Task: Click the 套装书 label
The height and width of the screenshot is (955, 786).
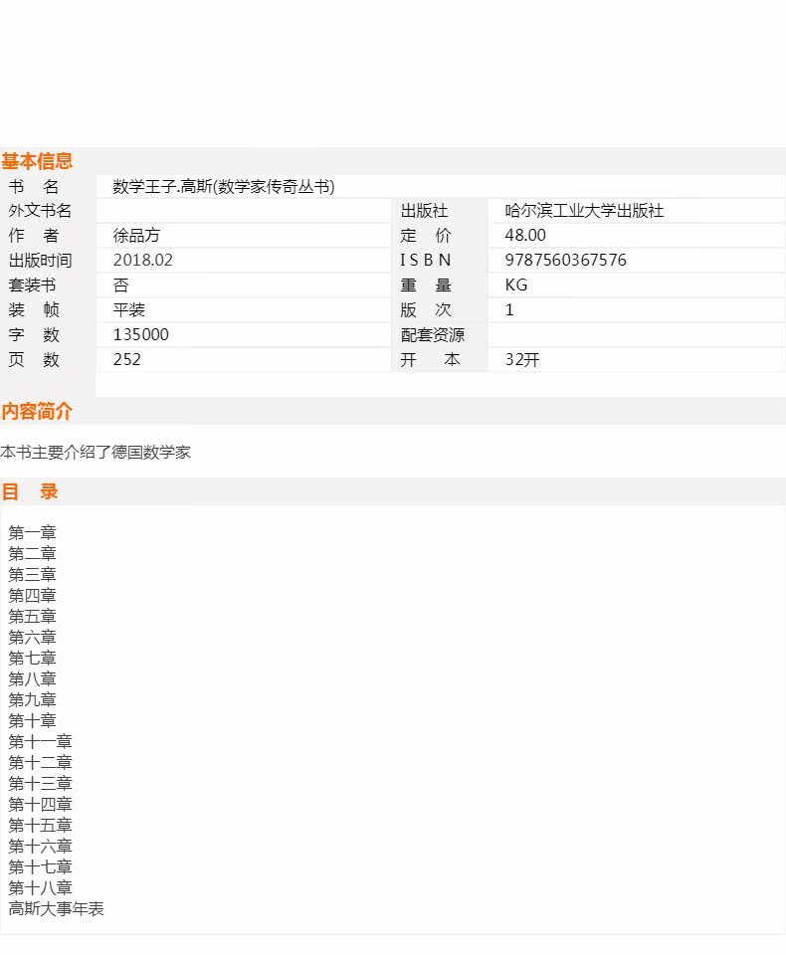Action: pos(32,286)
